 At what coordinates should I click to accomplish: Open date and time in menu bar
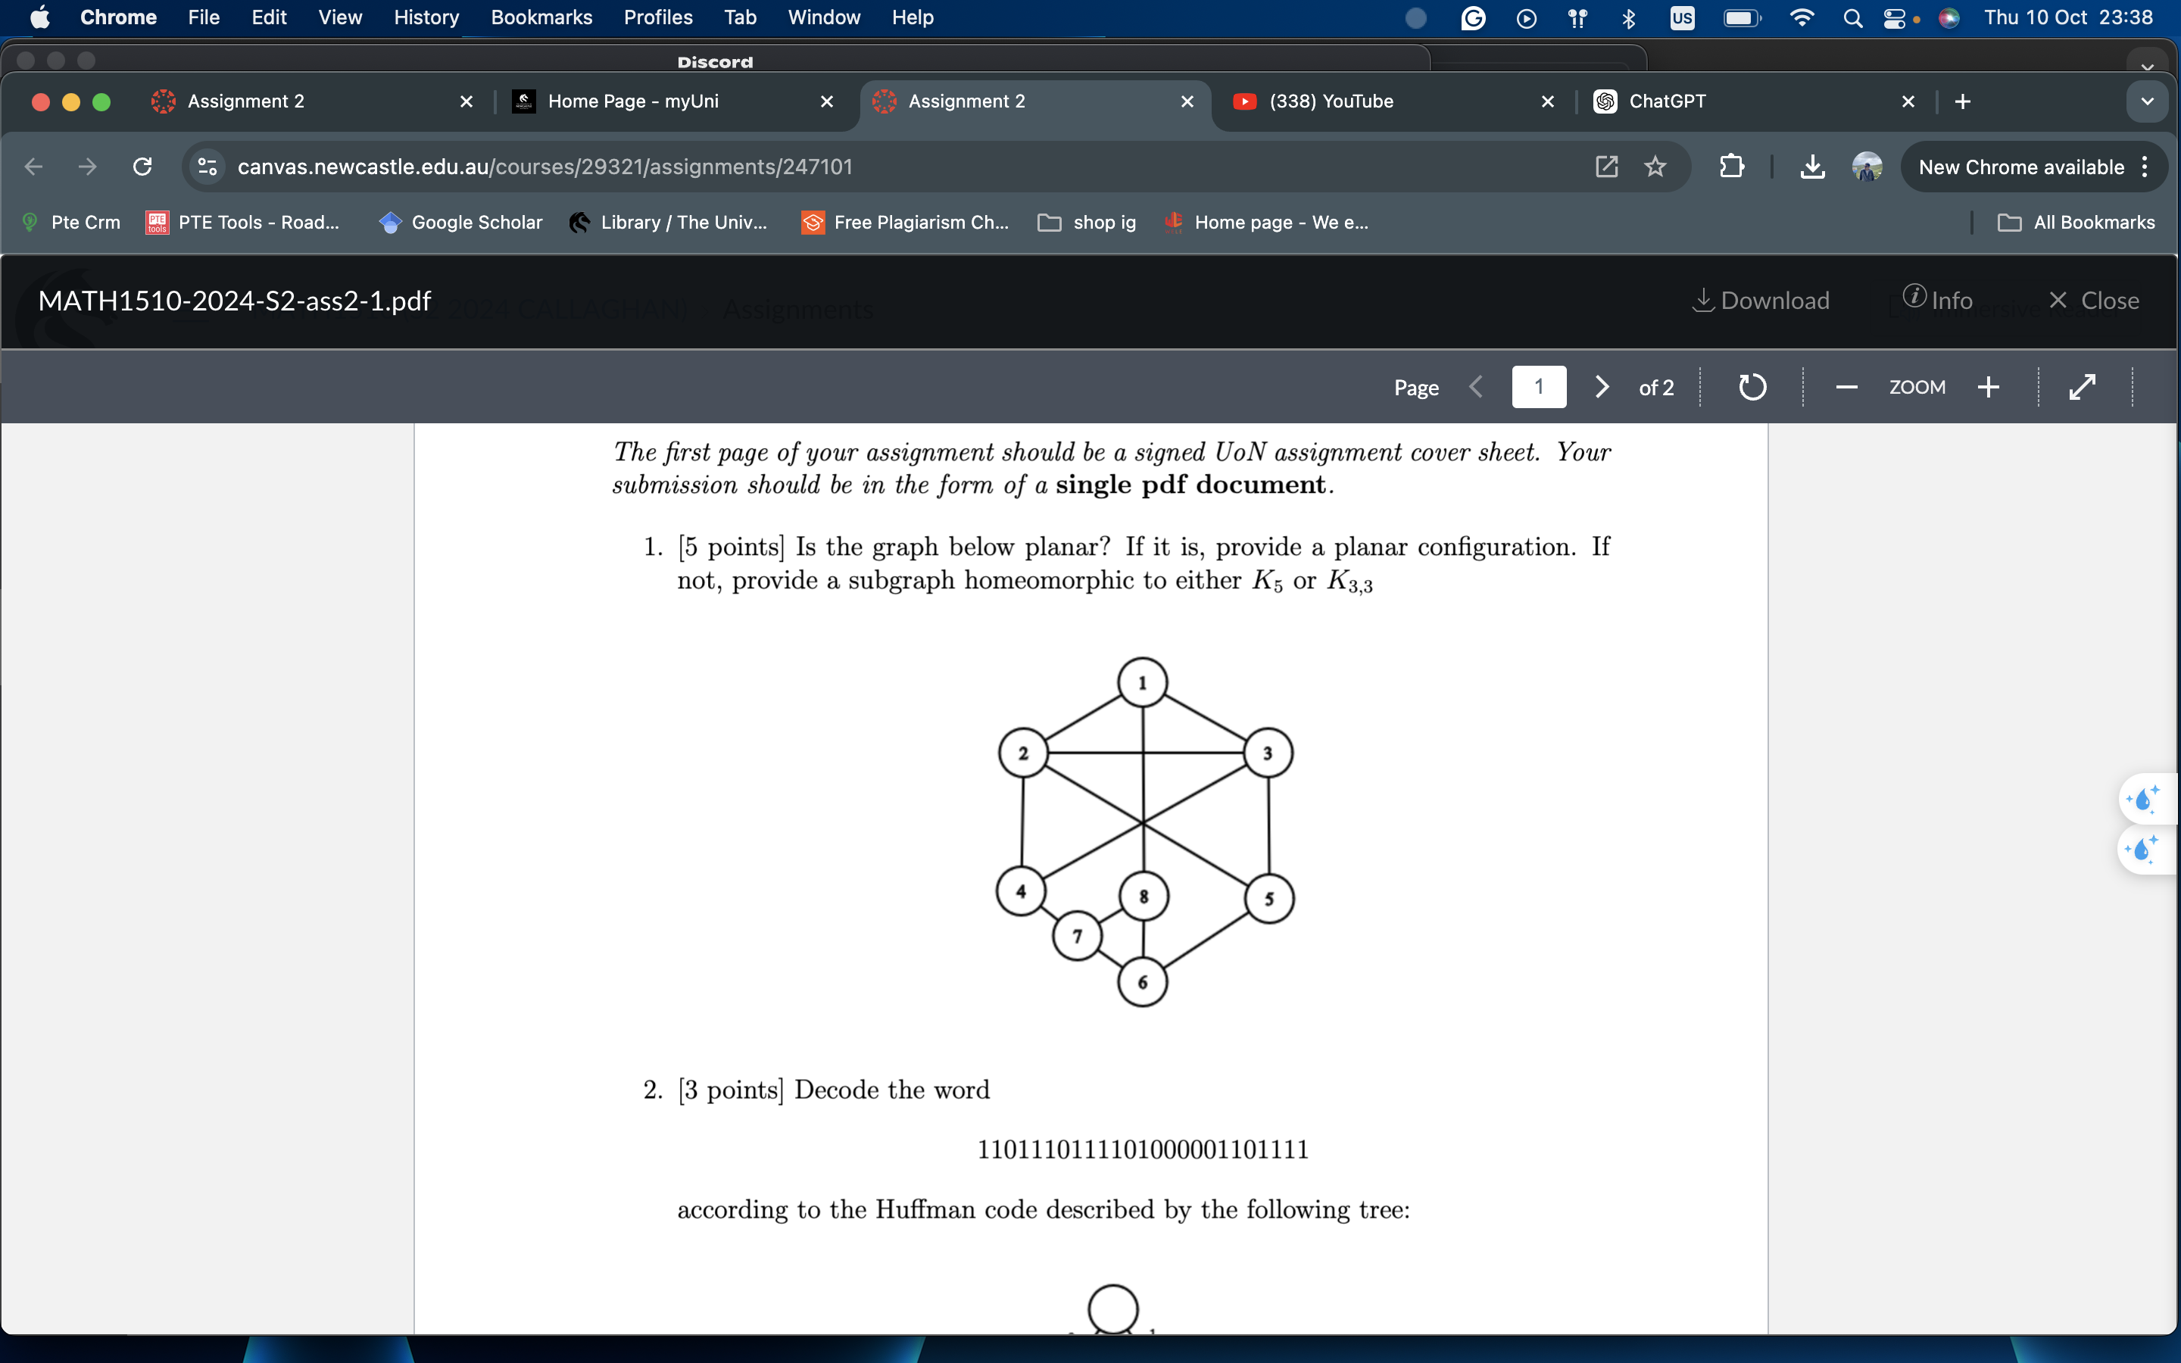click(2068, 17)
